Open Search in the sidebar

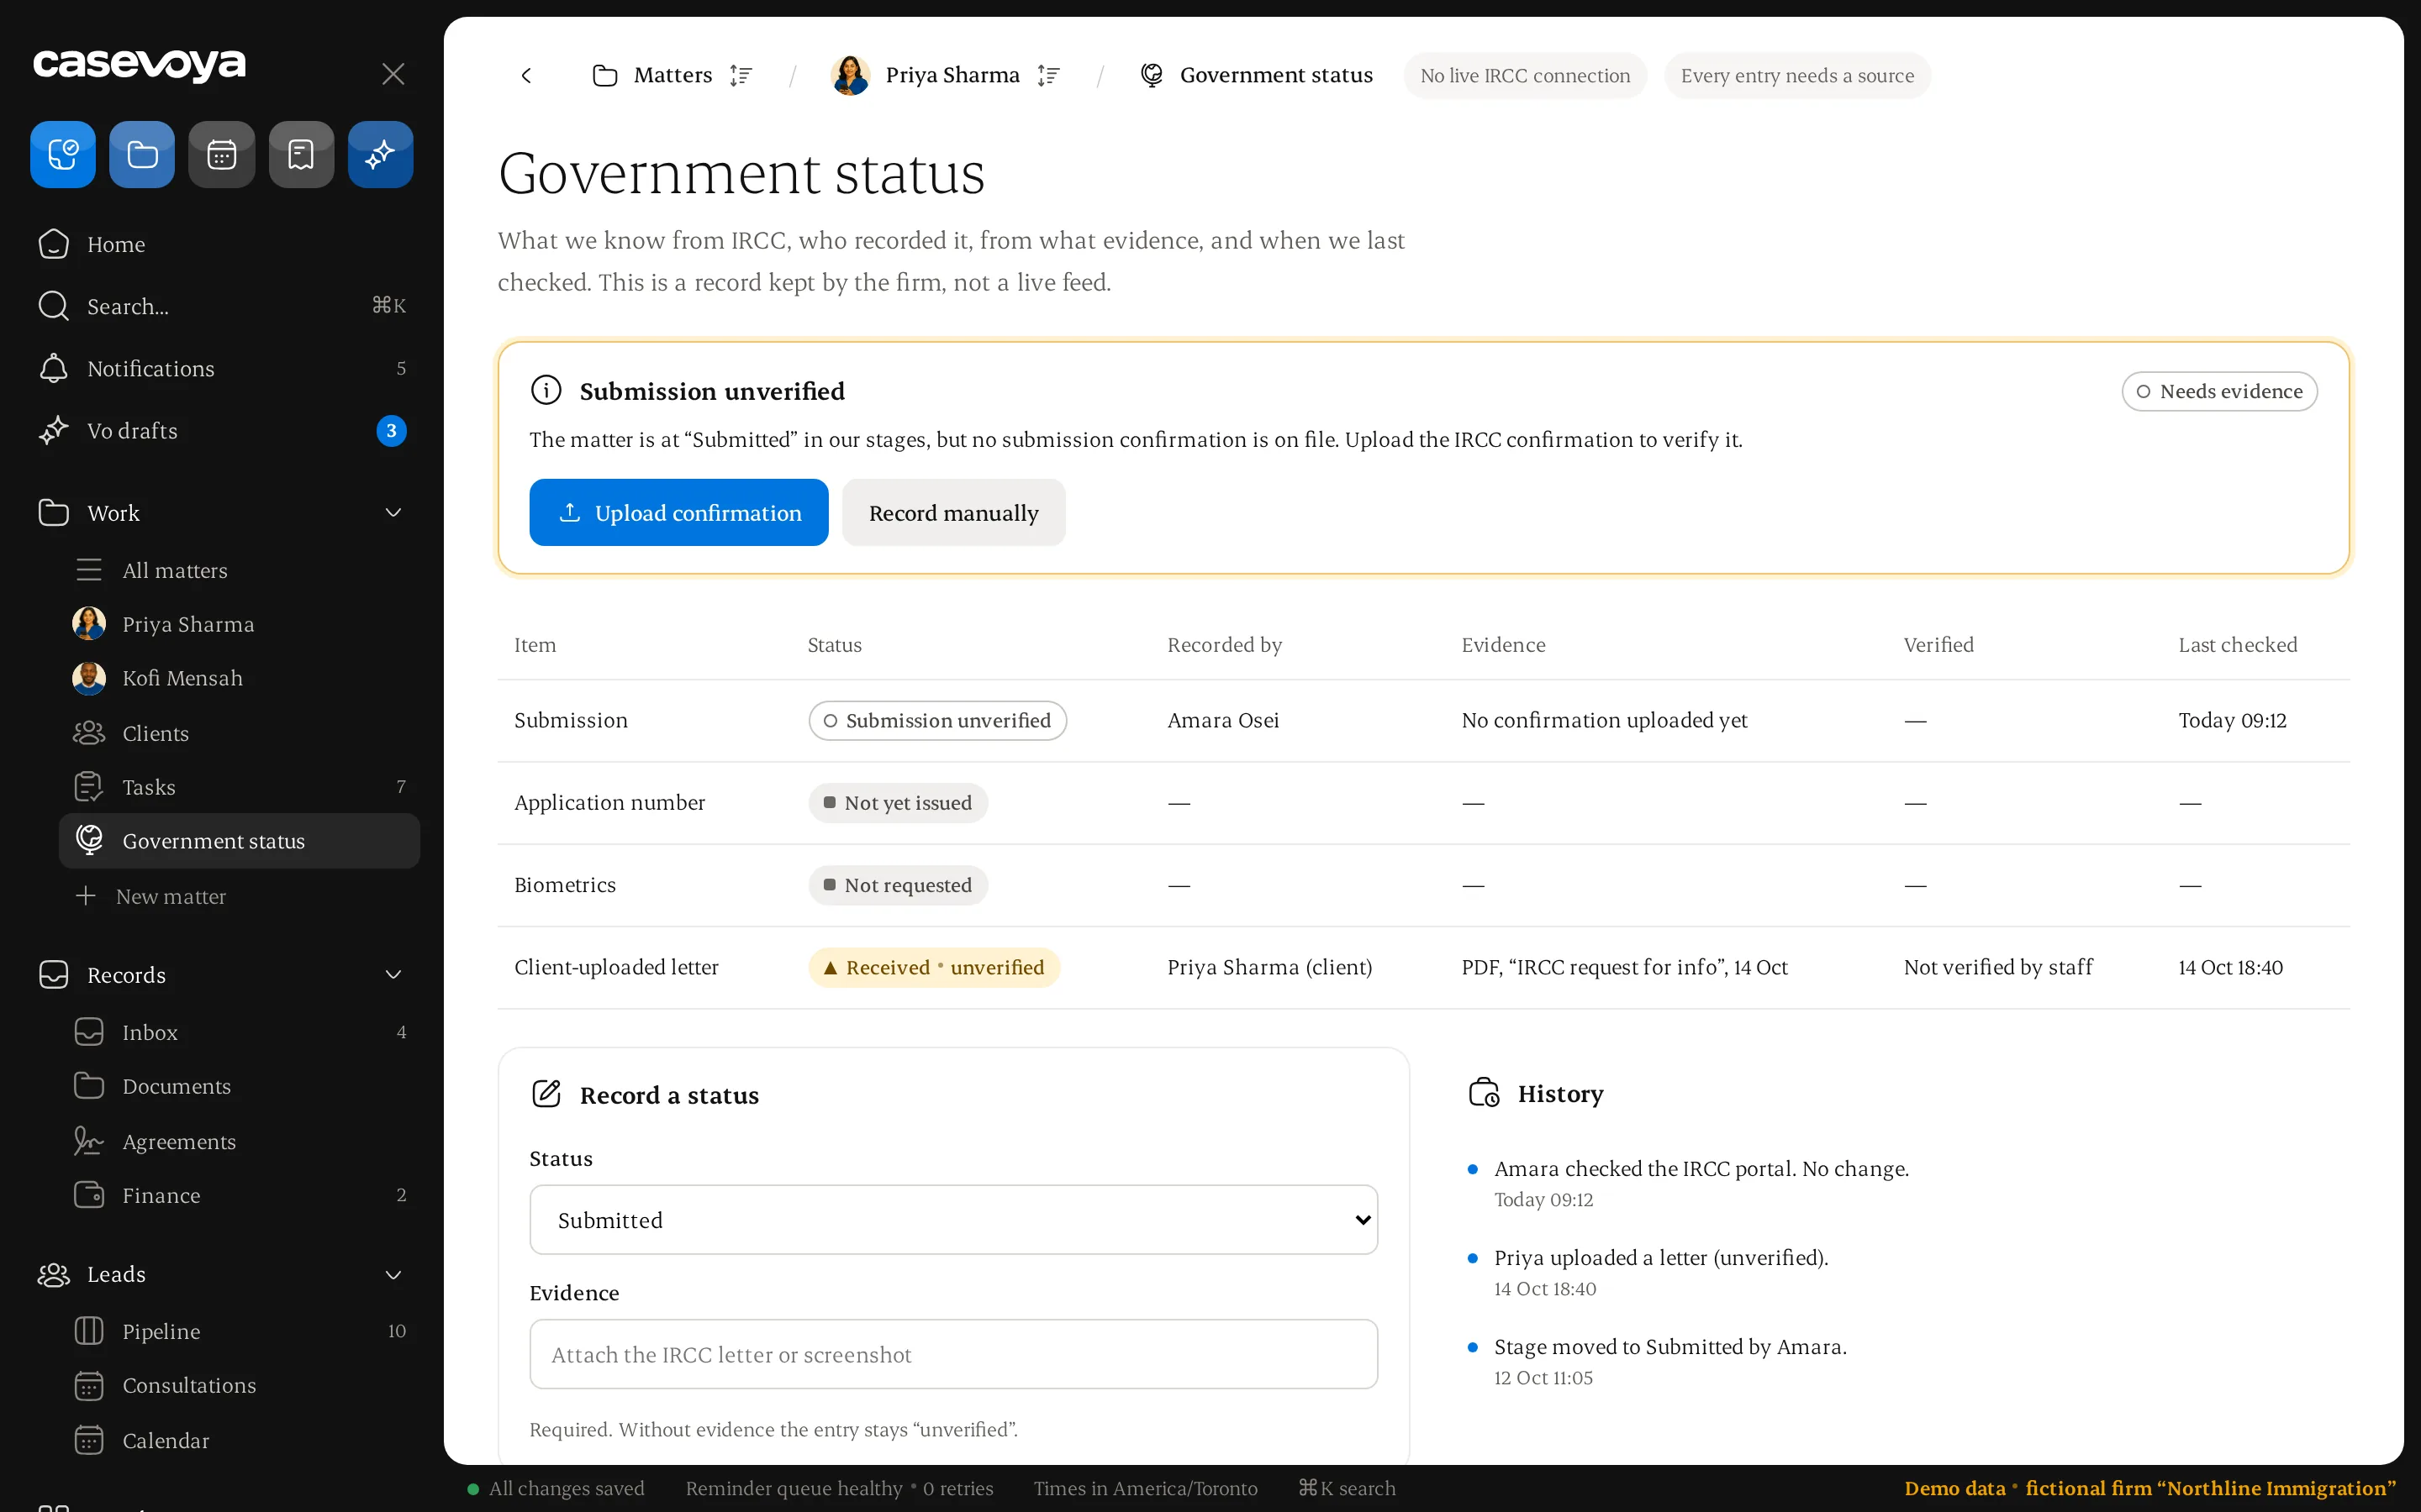pos(222,306)
